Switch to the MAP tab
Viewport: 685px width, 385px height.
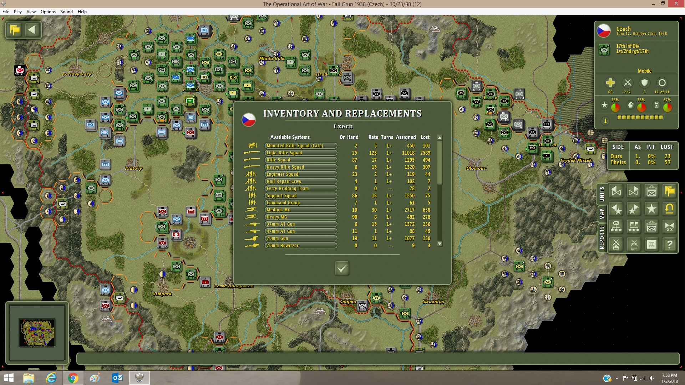[x=602, y=214]
